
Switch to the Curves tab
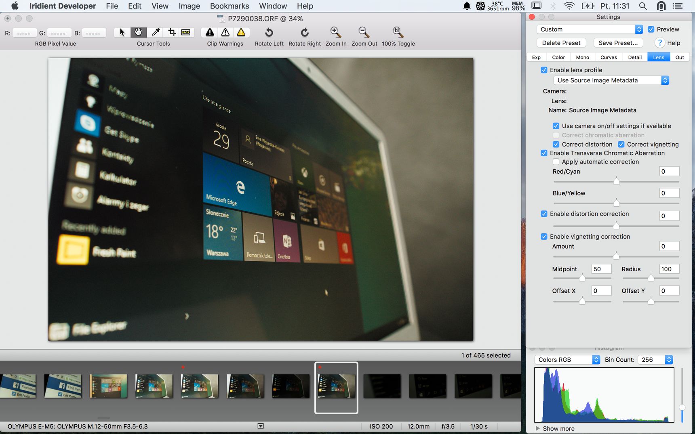click(609, 57)
